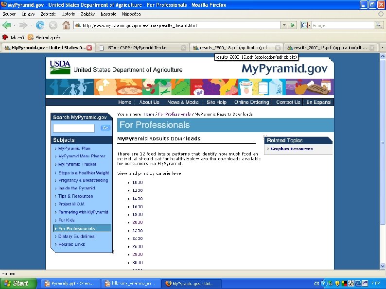
Task: Click the Go button next to site search
Action: pos(105,128)
